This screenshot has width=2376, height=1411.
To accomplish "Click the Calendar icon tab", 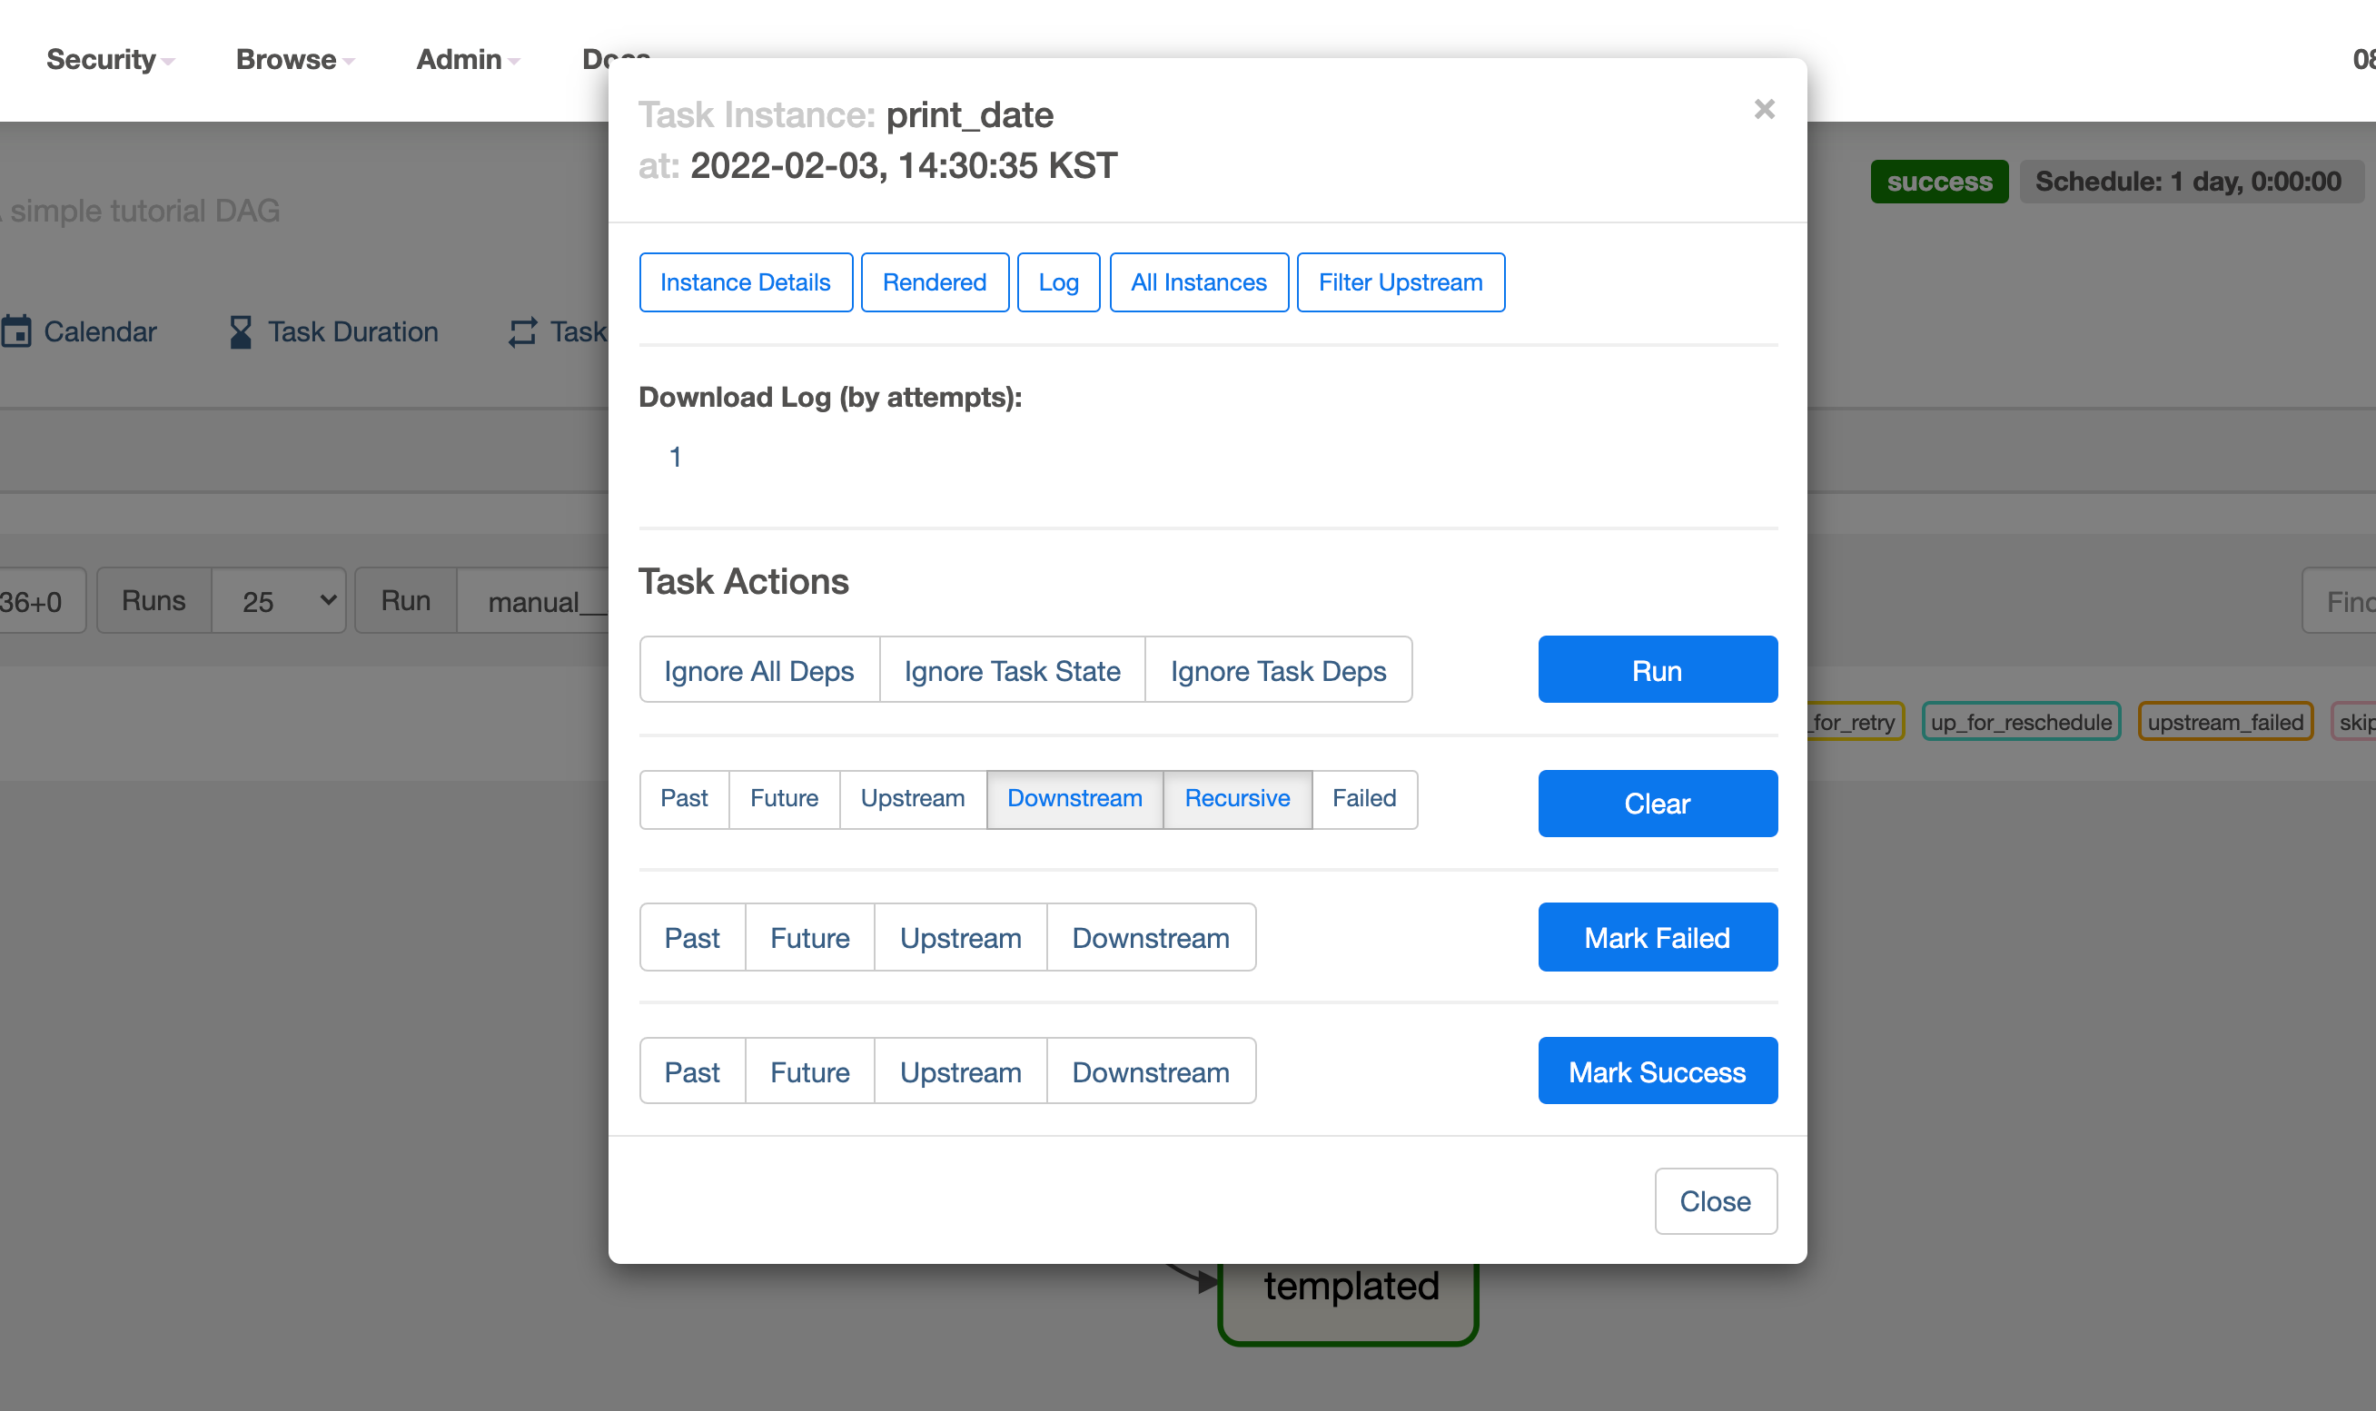I will tap(17, 331).
